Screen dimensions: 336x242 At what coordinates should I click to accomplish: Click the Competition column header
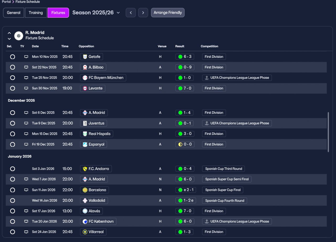pos(209,46)
